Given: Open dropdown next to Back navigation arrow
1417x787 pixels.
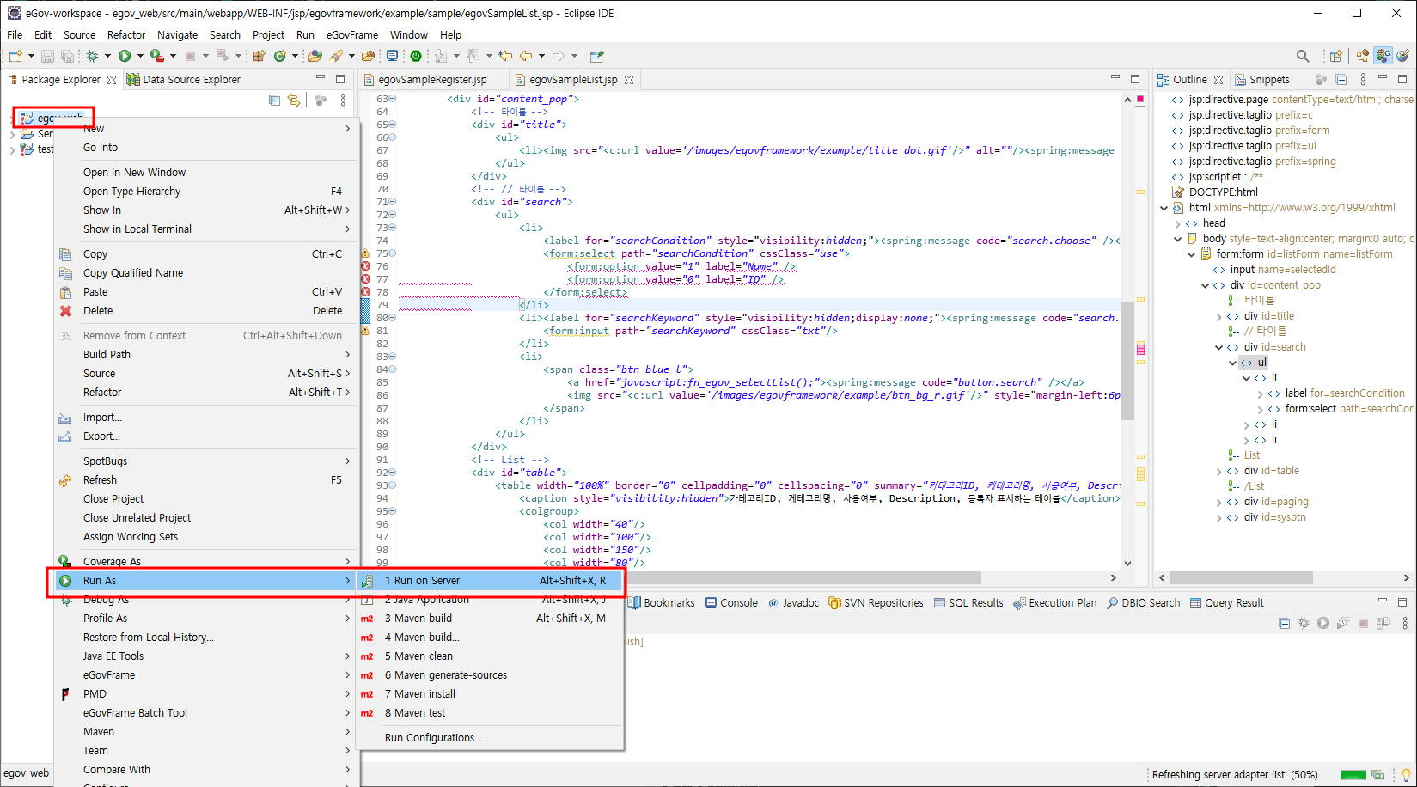Looking at the screenshot, I should pos(541,56).
